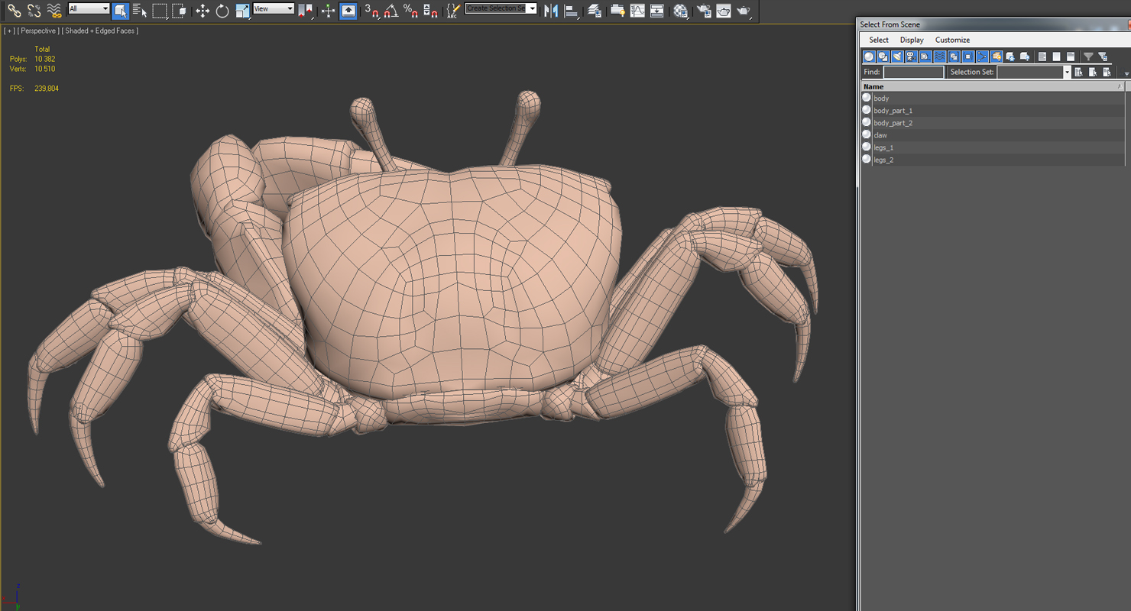
Task: Activate the Rotate tool
Action: (222, 11)
